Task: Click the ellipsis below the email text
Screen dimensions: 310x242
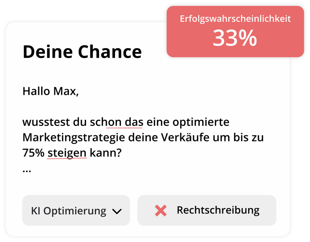Action: tap(27, 170)
